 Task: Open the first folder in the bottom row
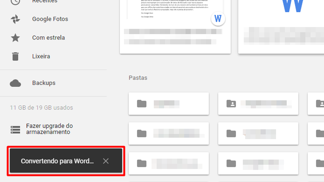click(x=169, y=164)
